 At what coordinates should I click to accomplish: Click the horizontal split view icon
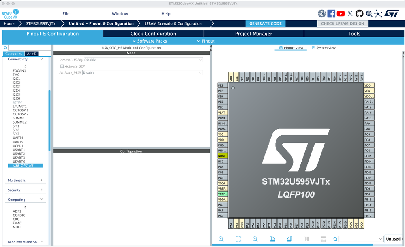point(324,239)
